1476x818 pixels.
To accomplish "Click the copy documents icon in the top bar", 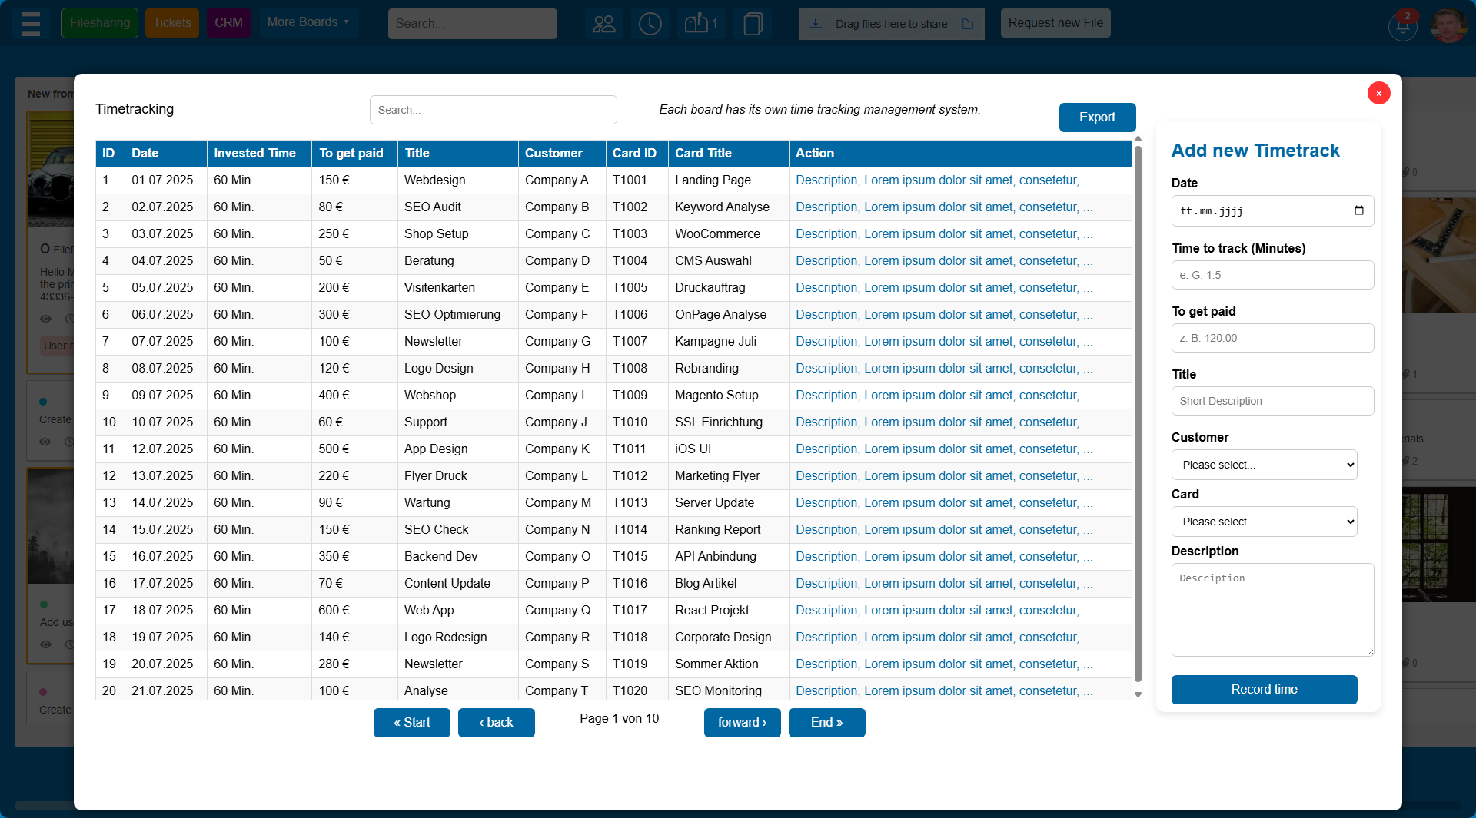I will pos(752,24).
